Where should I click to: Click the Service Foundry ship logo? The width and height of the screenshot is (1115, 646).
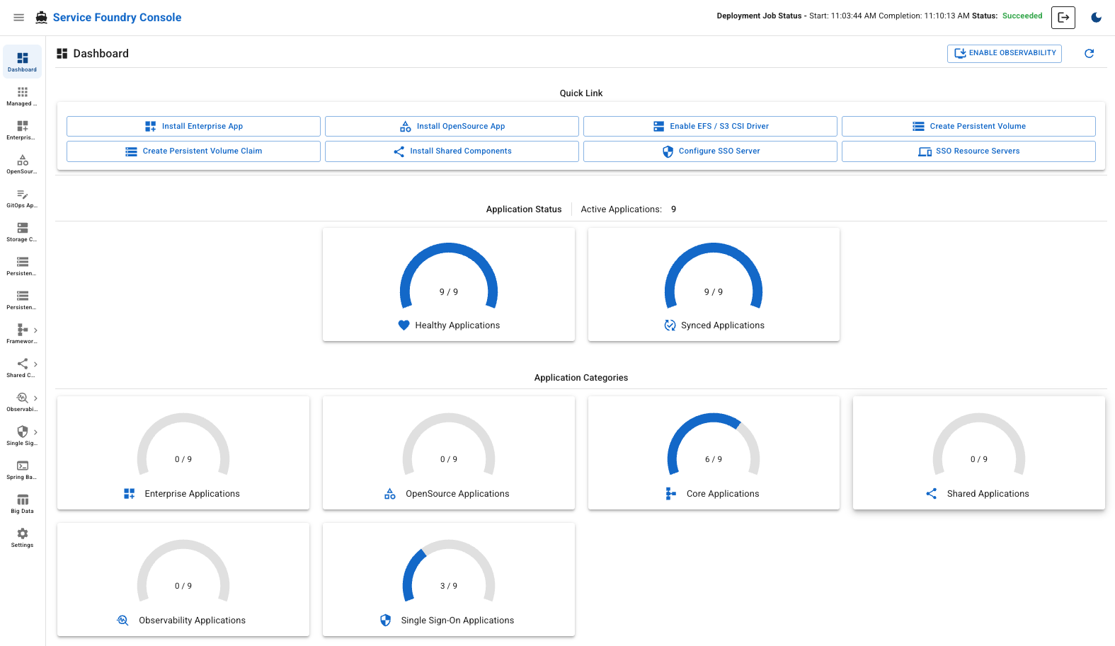pos(42,18)
